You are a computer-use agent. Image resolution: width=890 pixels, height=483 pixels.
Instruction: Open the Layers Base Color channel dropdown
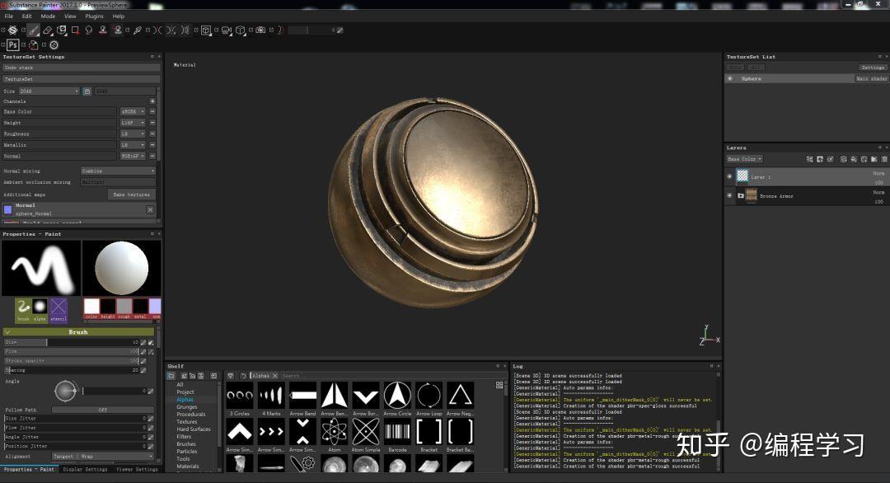coord(744,159)
